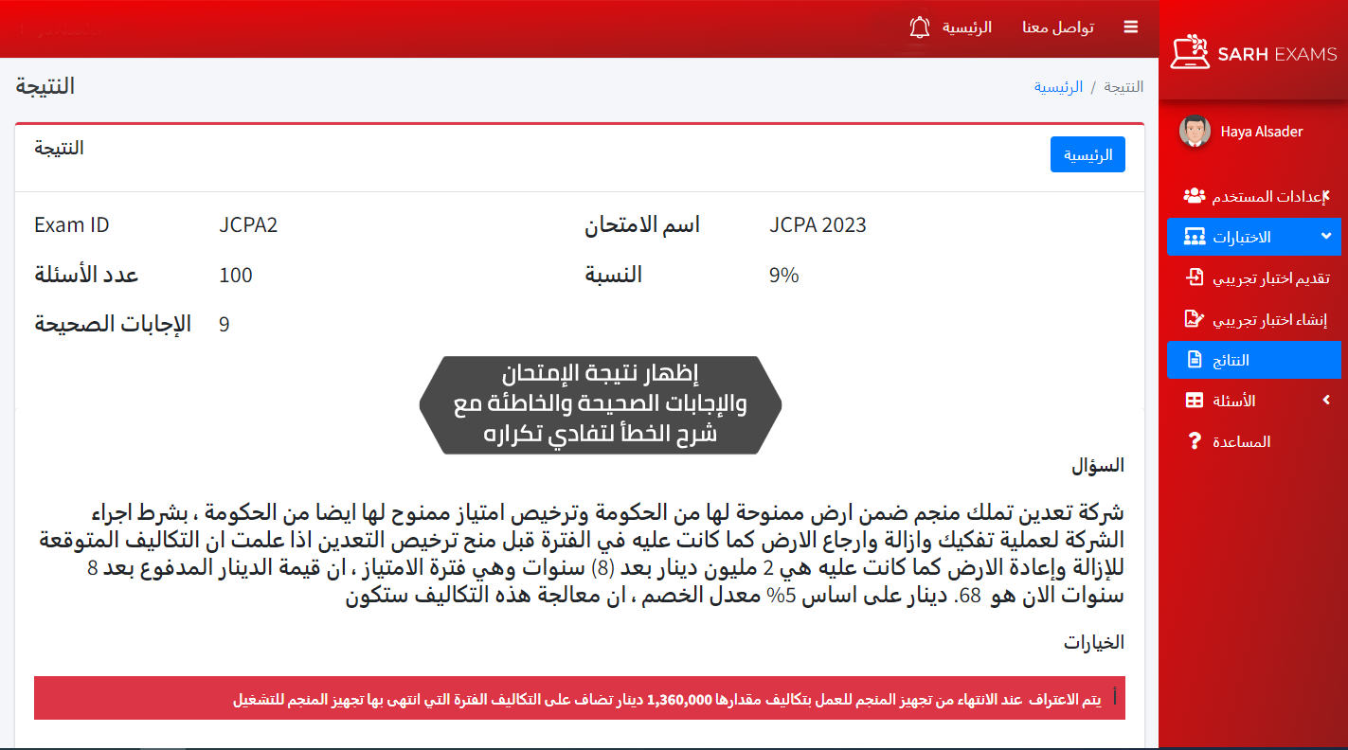Click the create mock exam icon
Image resolution: width=1348 pixels, height=750 pixels.
[1195, 319]
